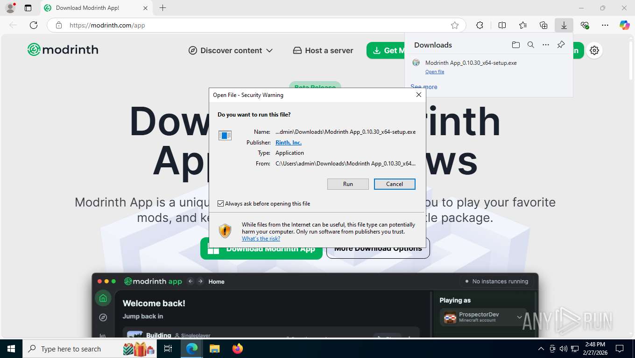The width and height of the screenshot is (635, 358).
Task: Click What's the risk? link
Action: point(261,239)
